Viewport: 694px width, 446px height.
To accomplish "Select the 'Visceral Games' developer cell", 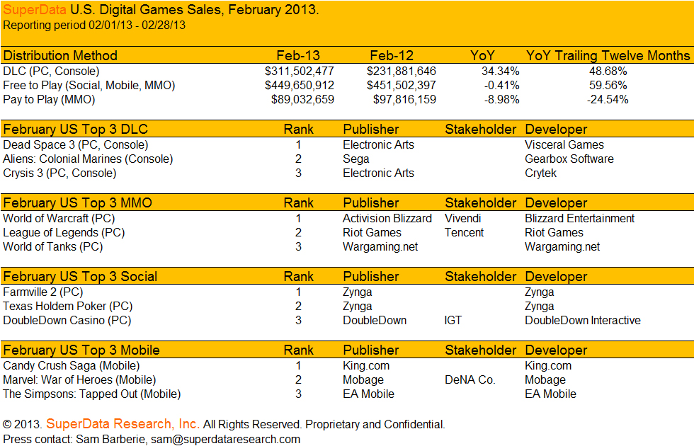I will [564, 144].
